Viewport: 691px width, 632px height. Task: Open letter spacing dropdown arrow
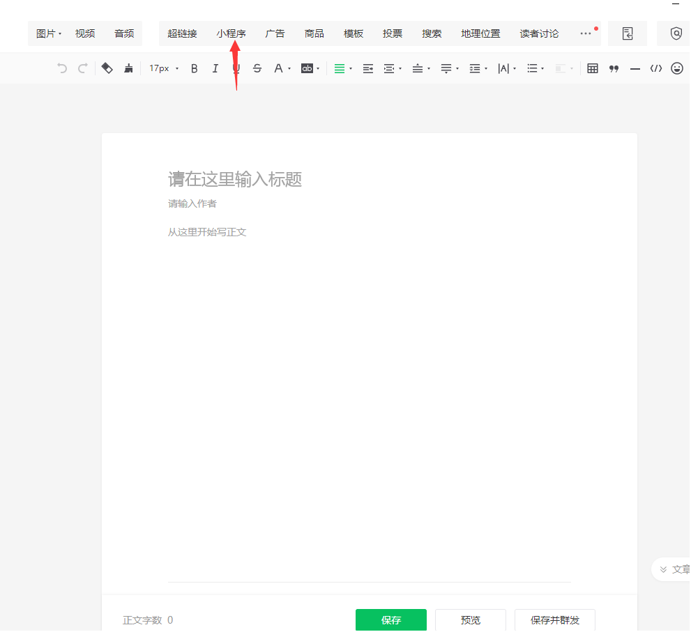point(515,69)
